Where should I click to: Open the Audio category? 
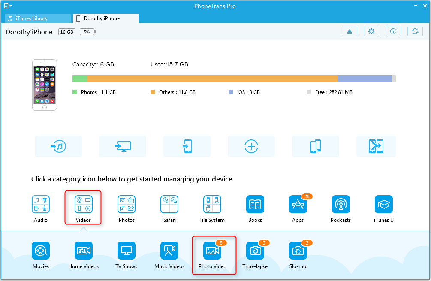(x=41, y=205)
